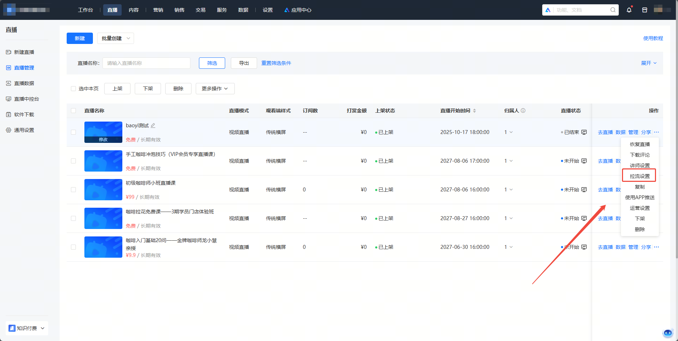Screen dimensions: 678x341
Task: Open the 营销 tab in top navigation
Action: 158,10
